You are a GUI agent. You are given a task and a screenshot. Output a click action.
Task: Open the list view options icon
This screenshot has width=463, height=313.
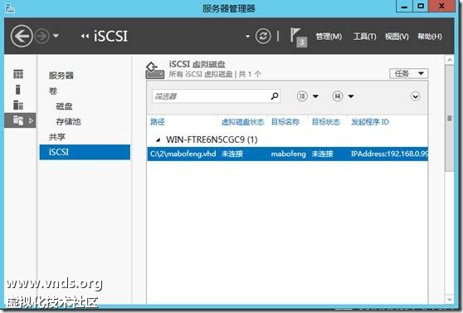[x=302, y=96]
